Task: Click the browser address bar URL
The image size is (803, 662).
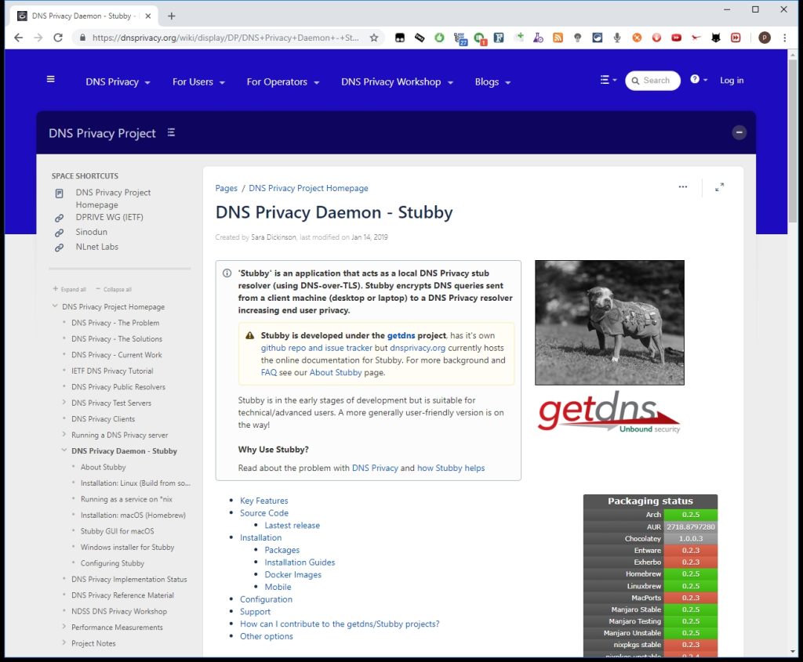Action: coord(225,38)
